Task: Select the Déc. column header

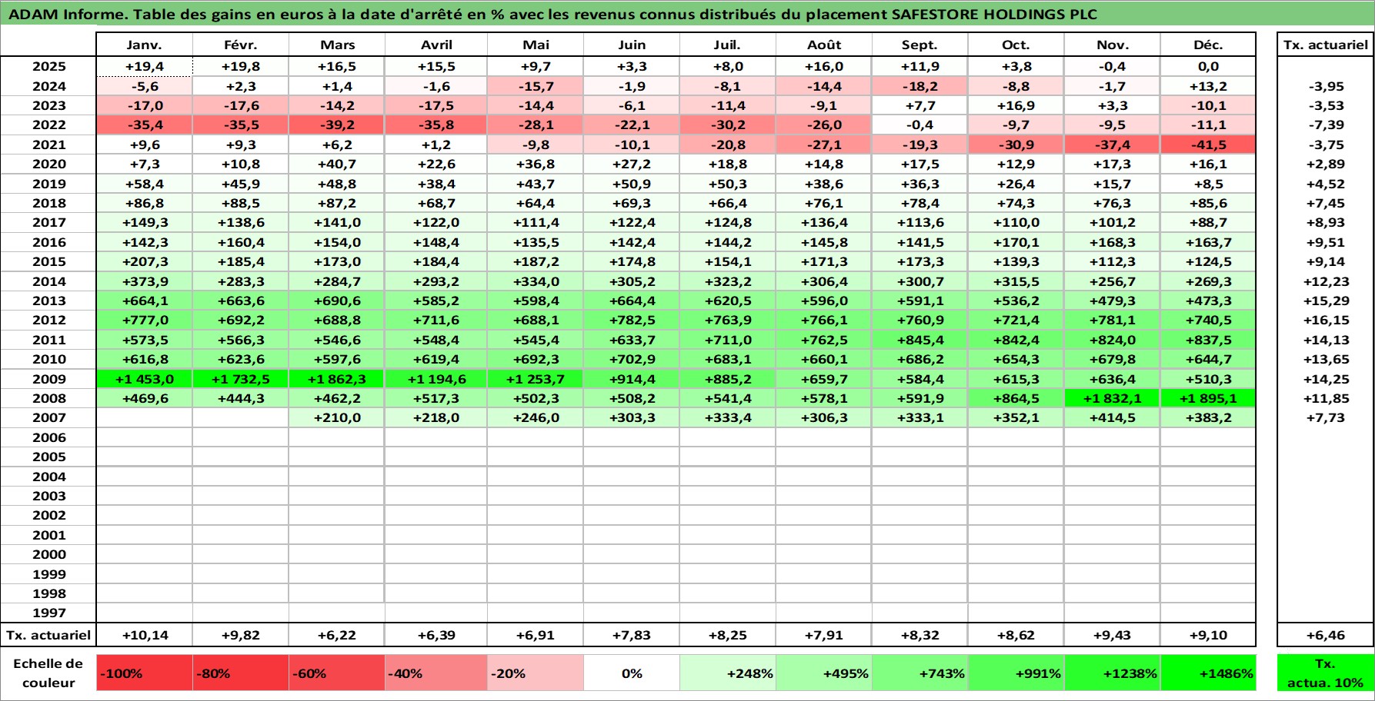Action: coord(1208,45)
